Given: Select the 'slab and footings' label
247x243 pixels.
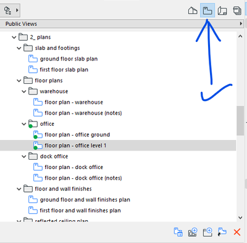Looking at the screenshot, I should pos(57,48).
